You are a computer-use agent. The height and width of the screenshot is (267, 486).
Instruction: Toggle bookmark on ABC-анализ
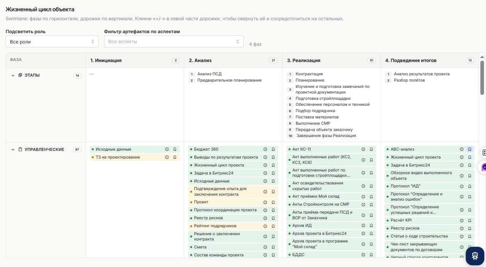(x=470, y=149)
